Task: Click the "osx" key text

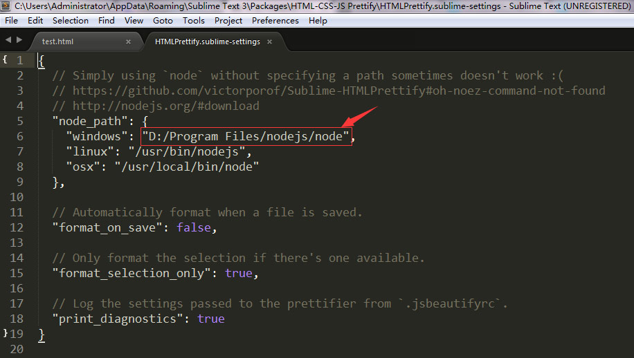Action: 83,167
